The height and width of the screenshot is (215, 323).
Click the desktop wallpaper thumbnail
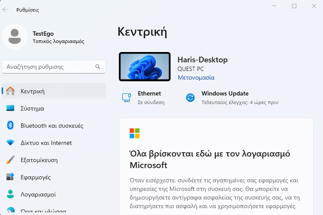145,67
